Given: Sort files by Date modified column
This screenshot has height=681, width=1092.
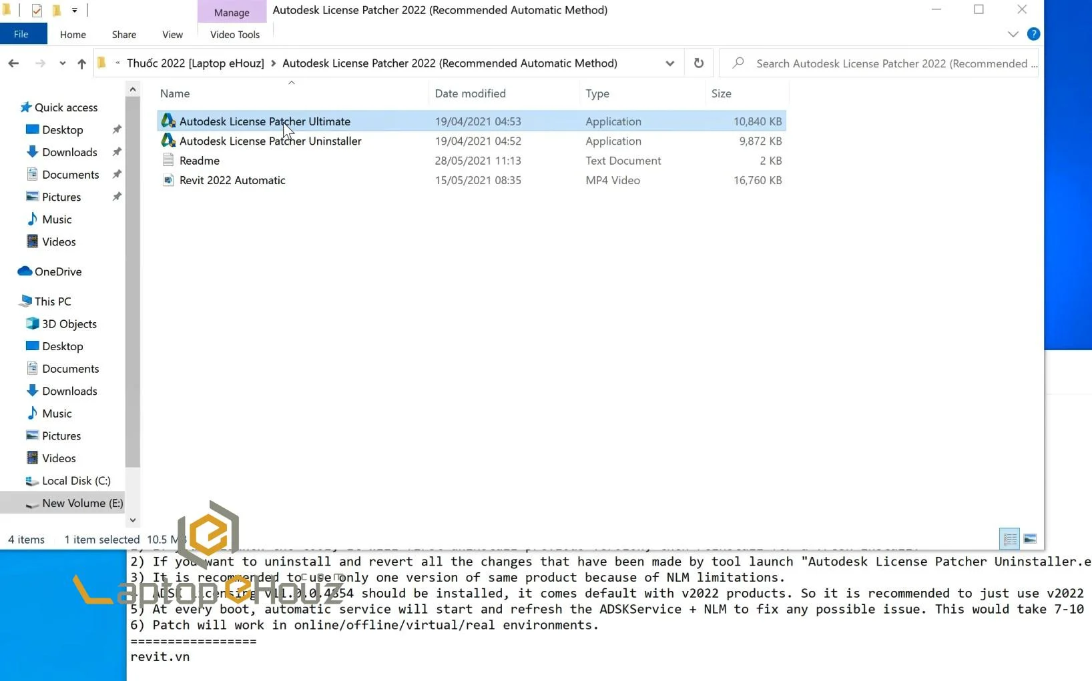Looking at the screenshot, I should [505, 93].
